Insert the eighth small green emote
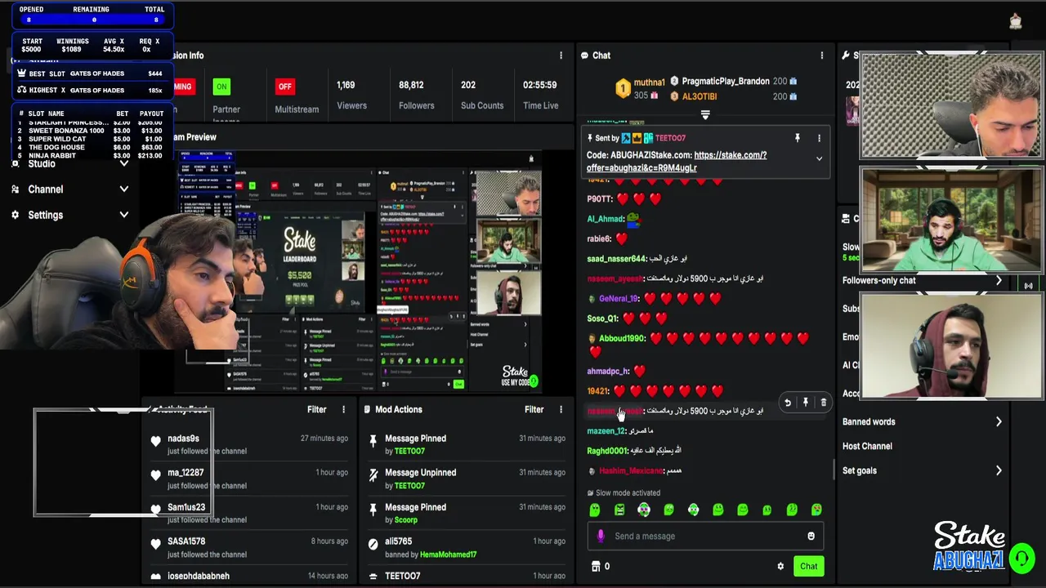The width and height of the screenshot is (1046, 588). (x=767, y=510)
